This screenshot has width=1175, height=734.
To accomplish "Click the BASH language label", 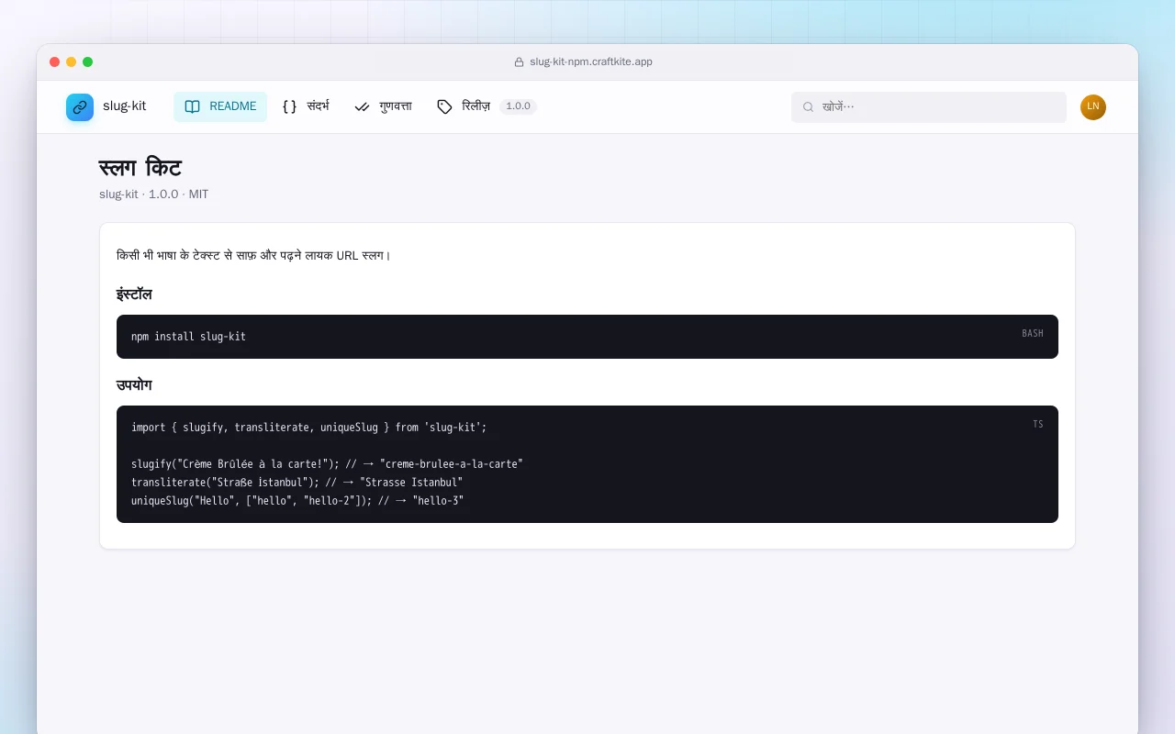I will 1033,334.
